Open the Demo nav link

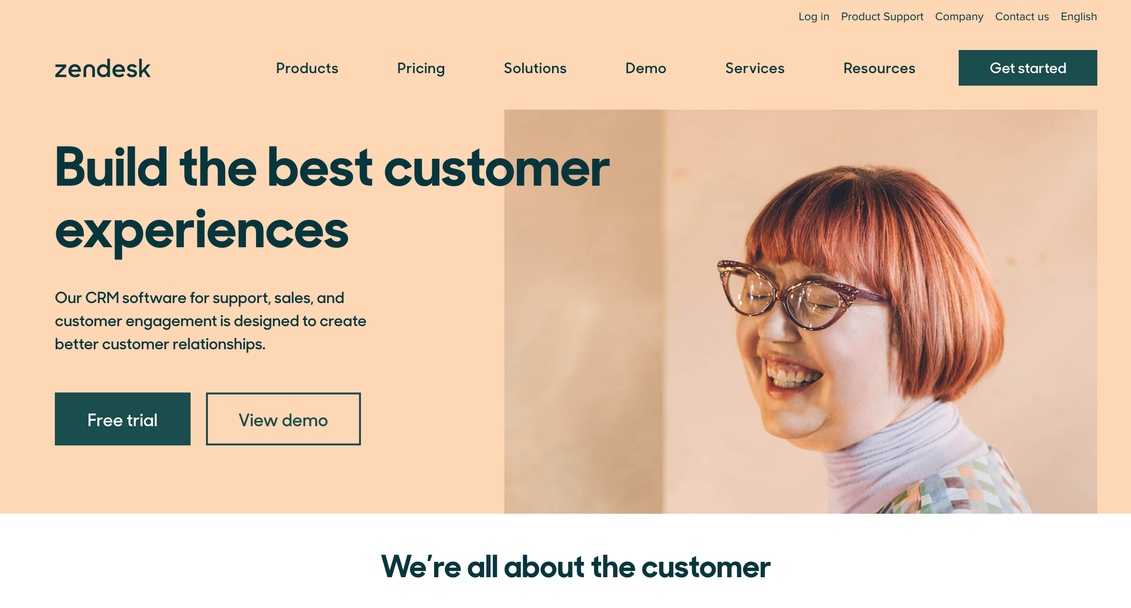tap(645, 68)
